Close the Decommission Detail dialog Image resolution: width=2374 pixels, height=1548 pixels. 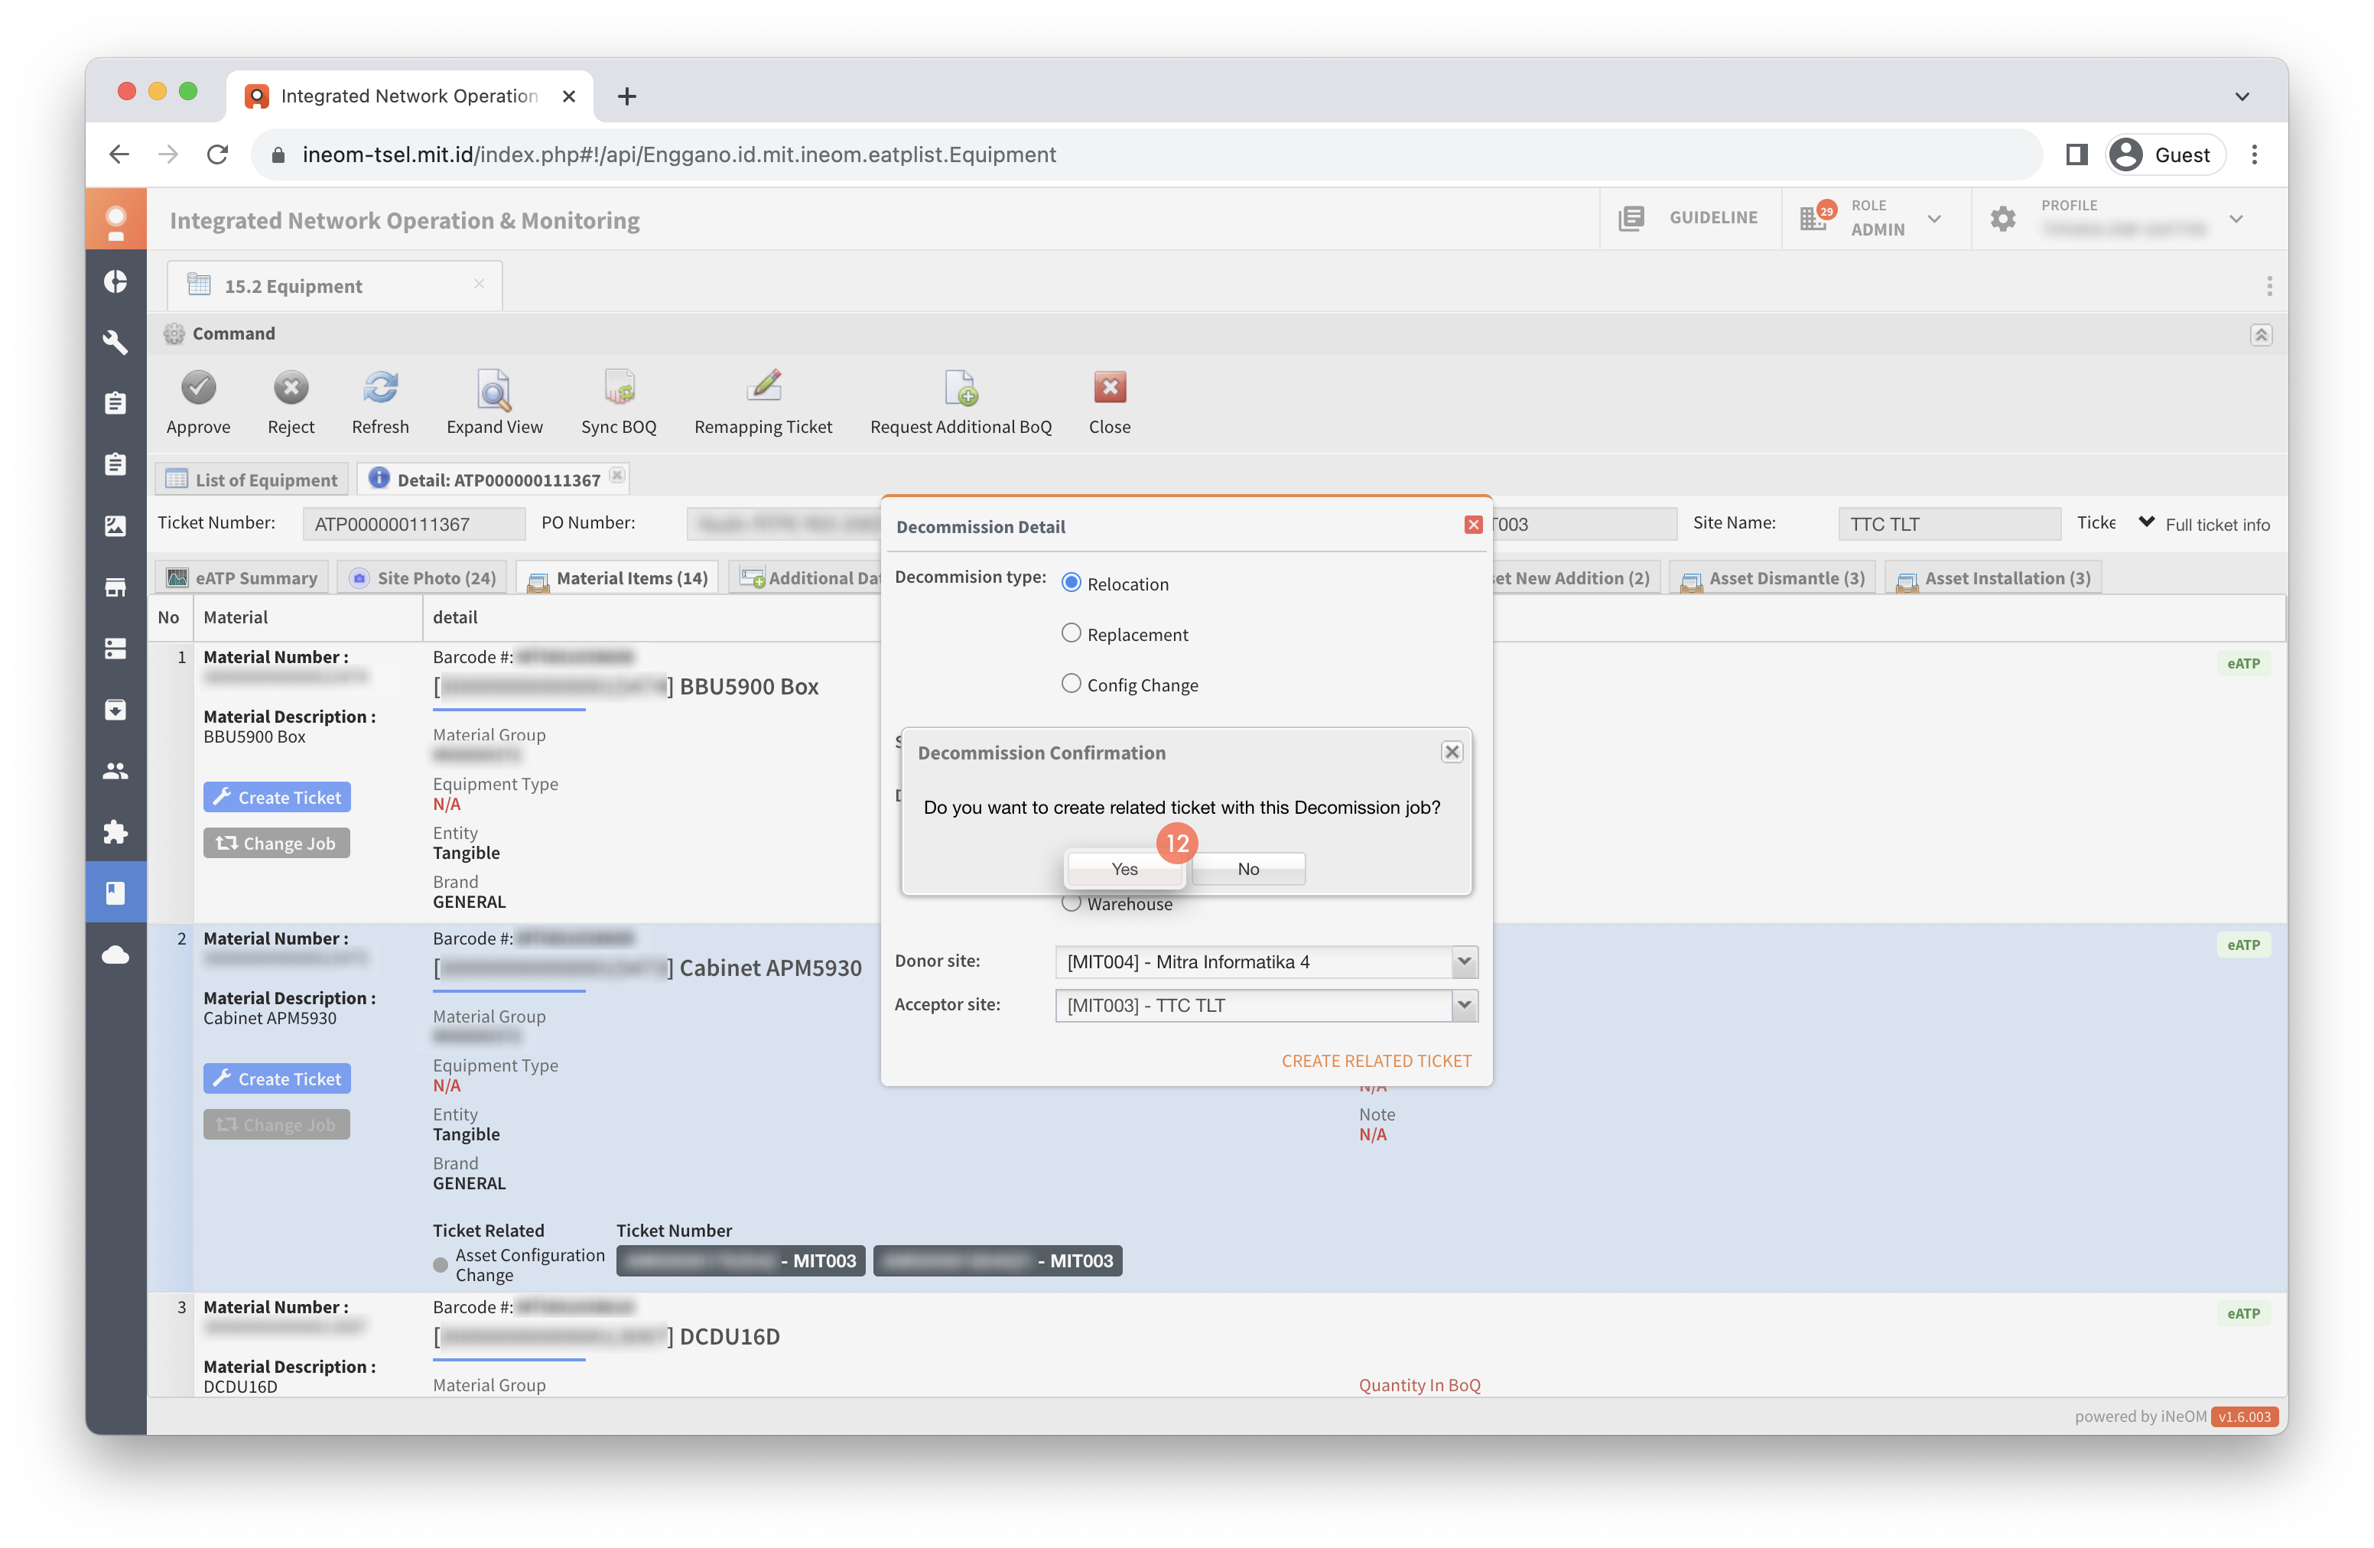pyautogui.click(x=1472, y=525)
